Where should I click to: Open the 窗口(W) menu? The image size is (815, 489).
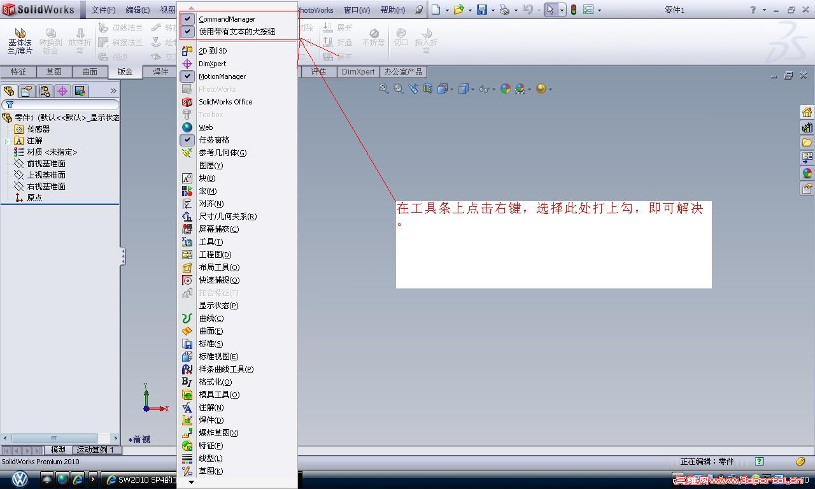pyautogui.click(x=357, y=10)
